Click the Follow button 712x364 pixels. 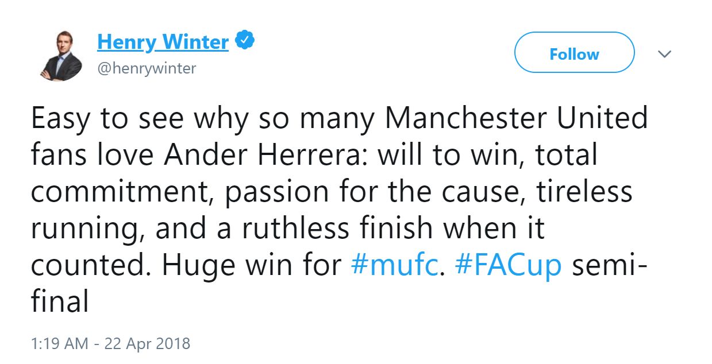pyautogui.click(x=574, y=53)
